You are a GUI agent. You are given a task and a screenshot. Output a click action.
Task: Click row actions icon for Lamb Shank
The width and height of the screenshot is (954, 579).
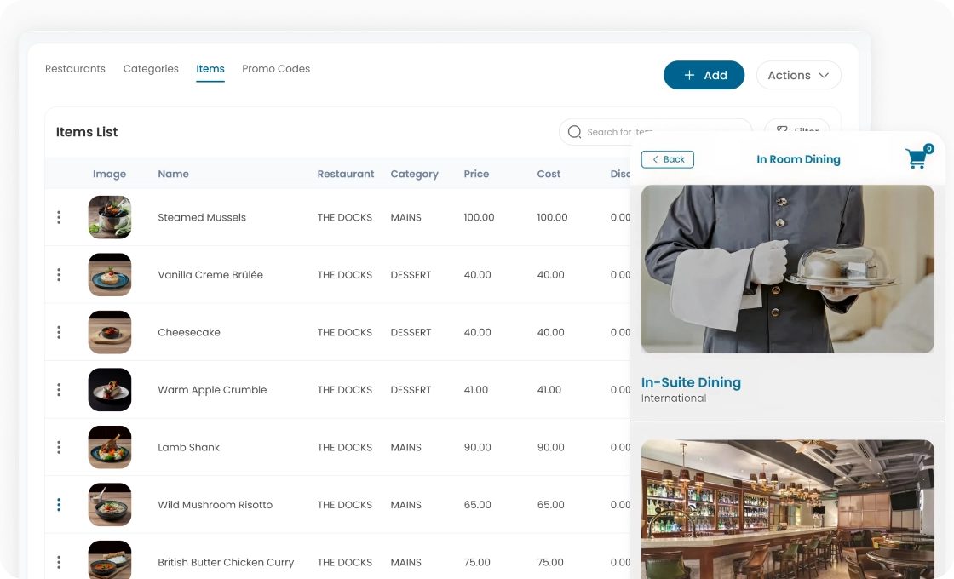(x=59, y=447)
